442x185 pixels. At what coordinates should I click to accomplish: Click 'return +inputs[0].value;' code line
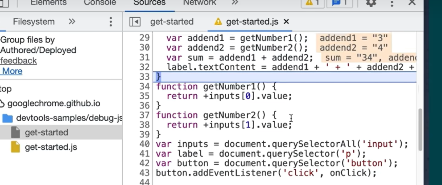pyautogui.click(x=229, y=96)
